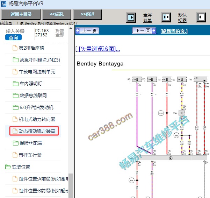Click folder icon beside 6.0升汽油发动机

[15, 107]
